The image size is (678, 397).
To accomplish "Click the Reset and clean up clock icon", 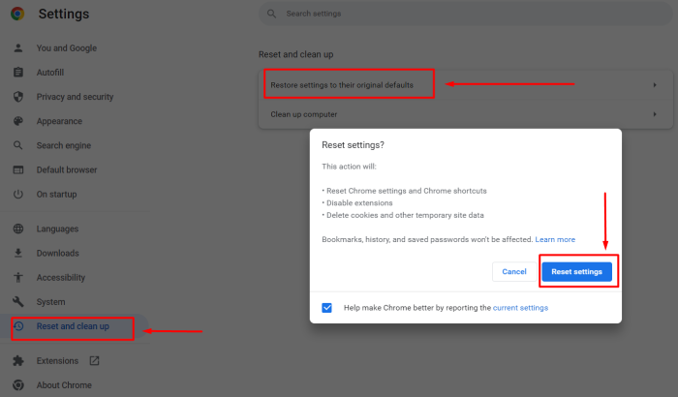I will 18,326.
